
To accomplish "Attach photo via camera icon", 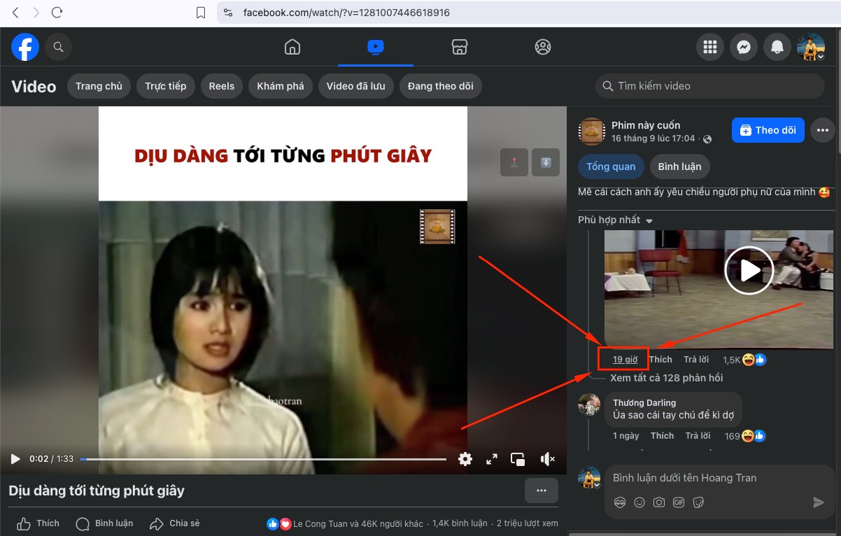I will [659, 502].
